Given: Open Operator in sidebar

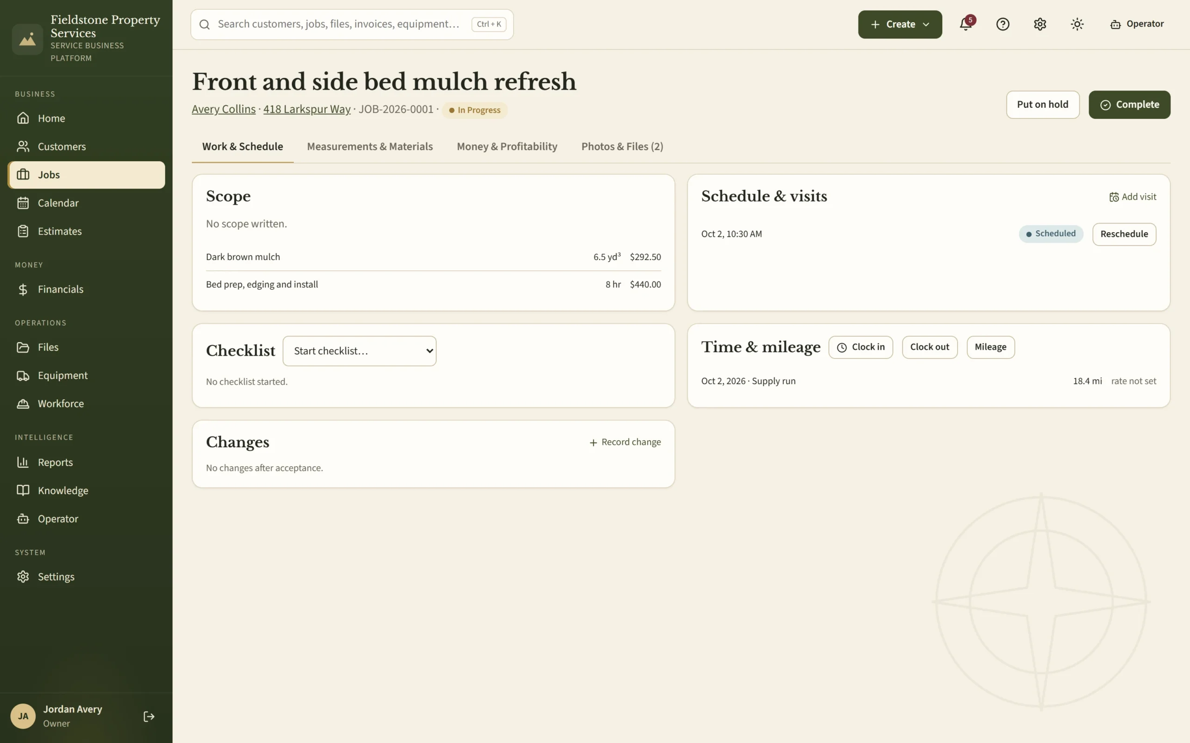Looking at the screenshot, I should pyautogui.click(x=86, y=519).
